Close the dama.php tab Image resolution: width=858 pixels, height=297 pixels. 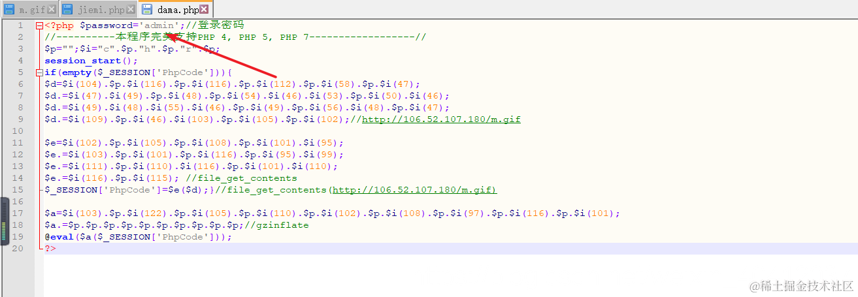click(204, 10)
